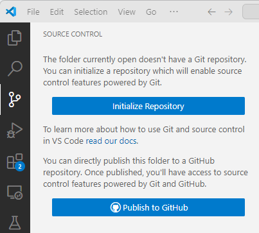
Task: Open the Edit menu
Action: click(x=57, y=12)
